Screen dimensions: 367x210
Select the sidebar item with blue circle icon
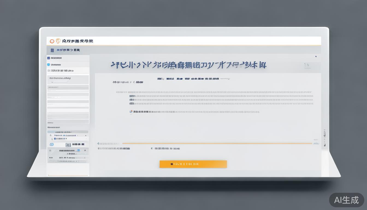48,65
